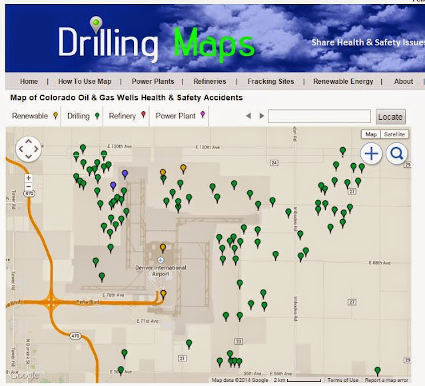Toggle the Drilling legend filter
425x386 pixels.
pyautogui.click(x=83, y=116)
